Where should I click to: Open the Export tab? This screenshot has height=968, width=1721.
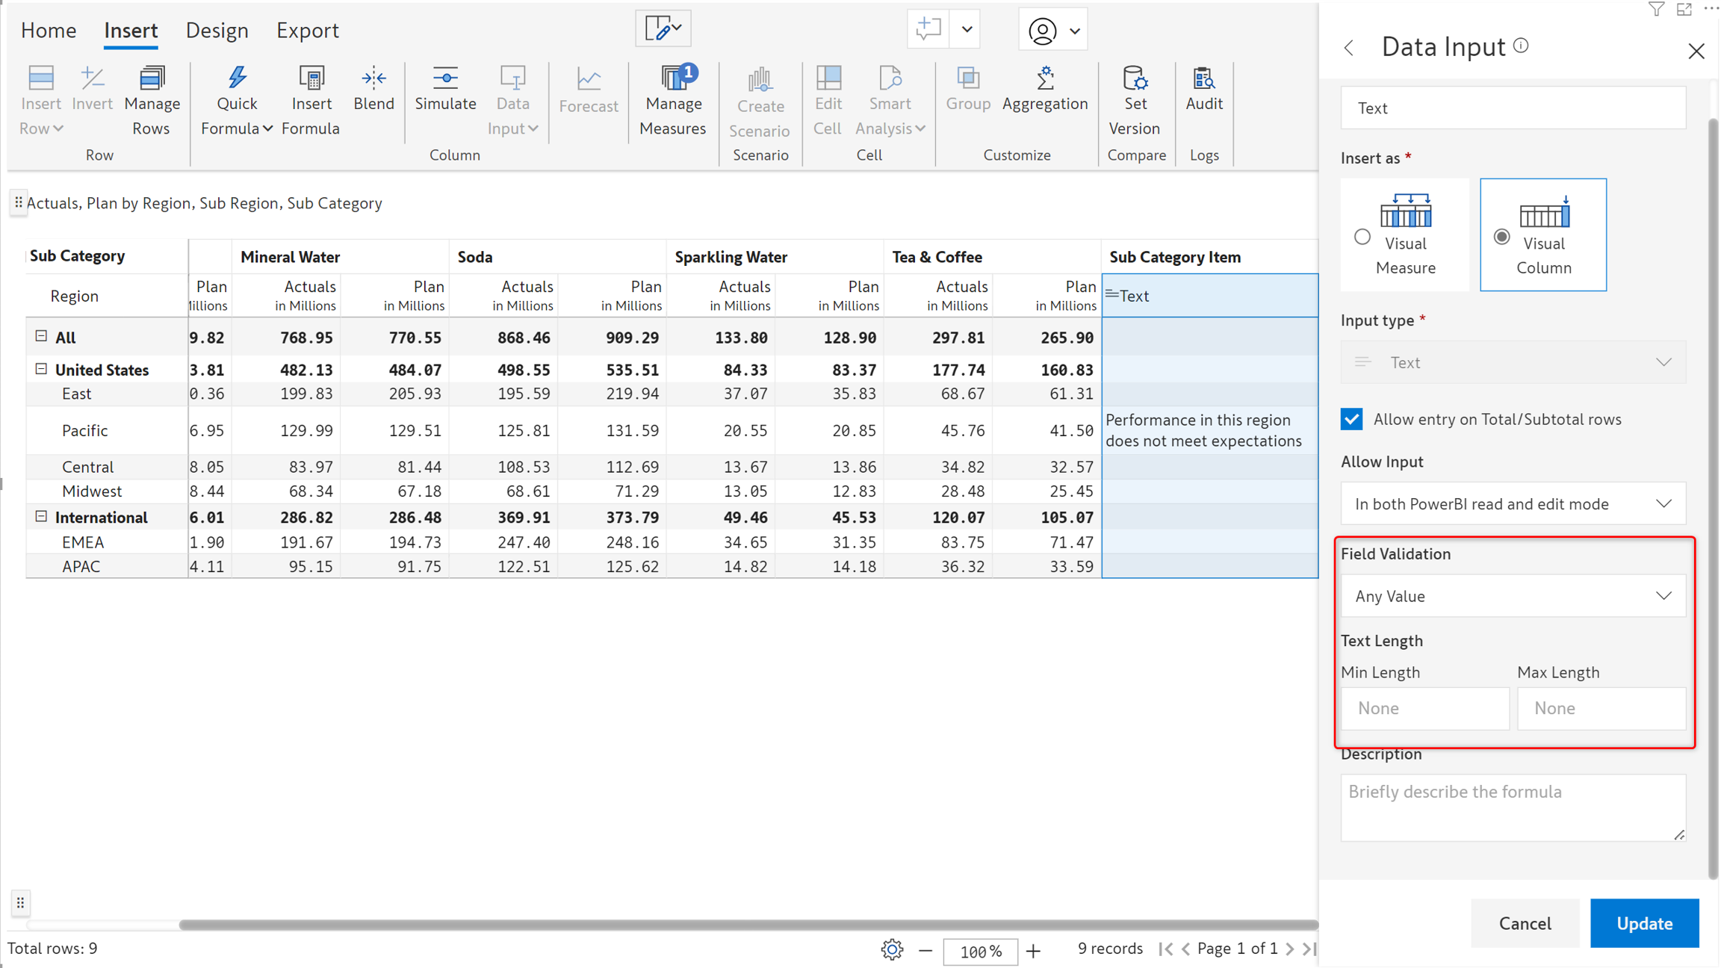307,31
